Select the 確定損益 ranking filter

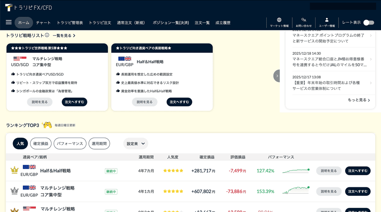pyautogui.click(x=41, y=143)
